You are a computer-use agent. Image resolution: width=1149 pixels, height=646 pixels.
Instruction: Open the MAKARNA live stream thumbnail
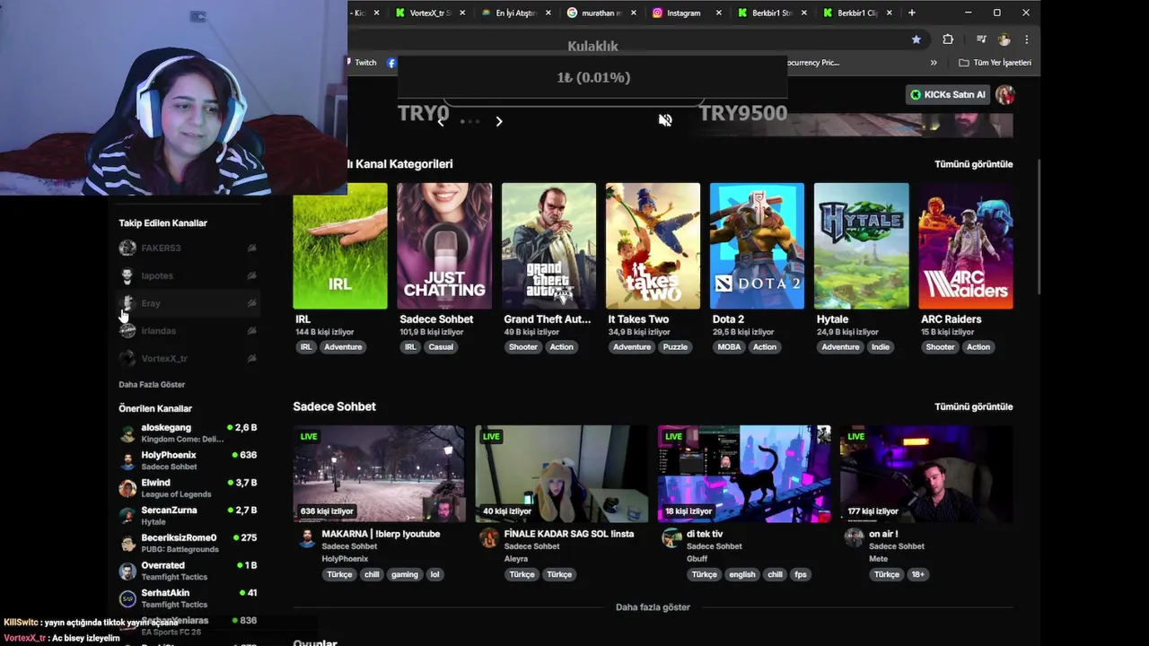point(380,474)
